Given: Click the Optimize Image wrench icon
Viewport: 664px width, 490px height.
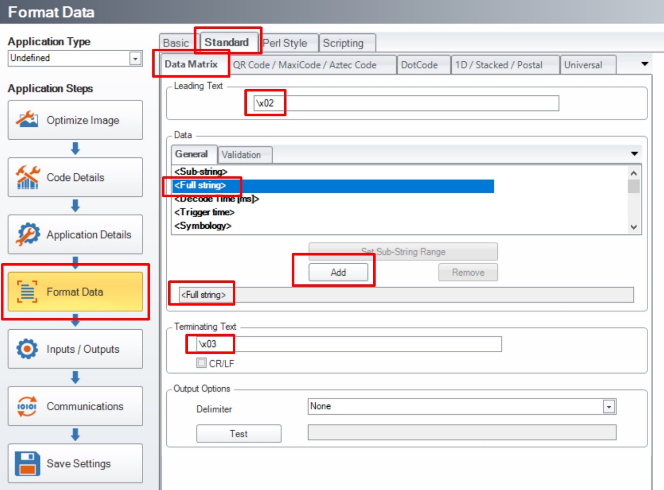Looking at the screenshot, I should [x=27, y=120].
